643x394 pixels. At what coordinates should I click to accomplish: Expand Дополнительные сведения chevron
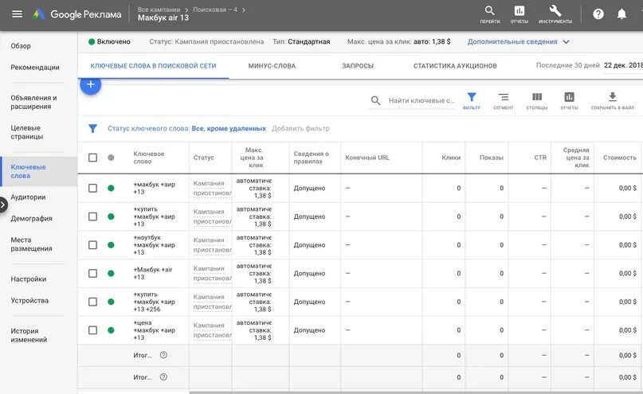pyautogui.click(x=566, y=41)
